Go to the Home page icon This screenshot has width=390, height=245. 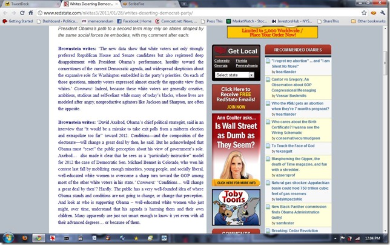(x=31, y=13)
